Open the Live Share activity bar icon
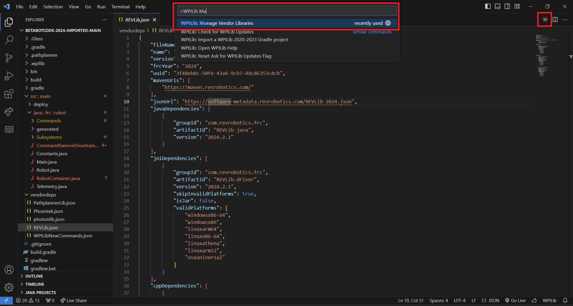This screenshot has width=573, height=306. (x=9, y=112)
